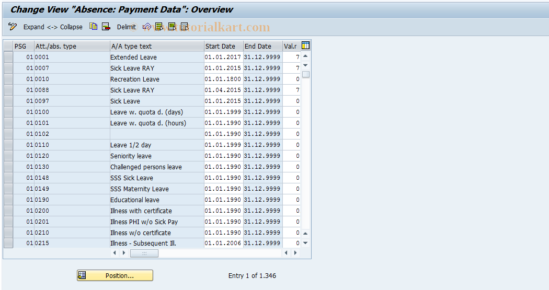Click the Start Date column header
Screen dimensions: 549x290
pos(223,46)
